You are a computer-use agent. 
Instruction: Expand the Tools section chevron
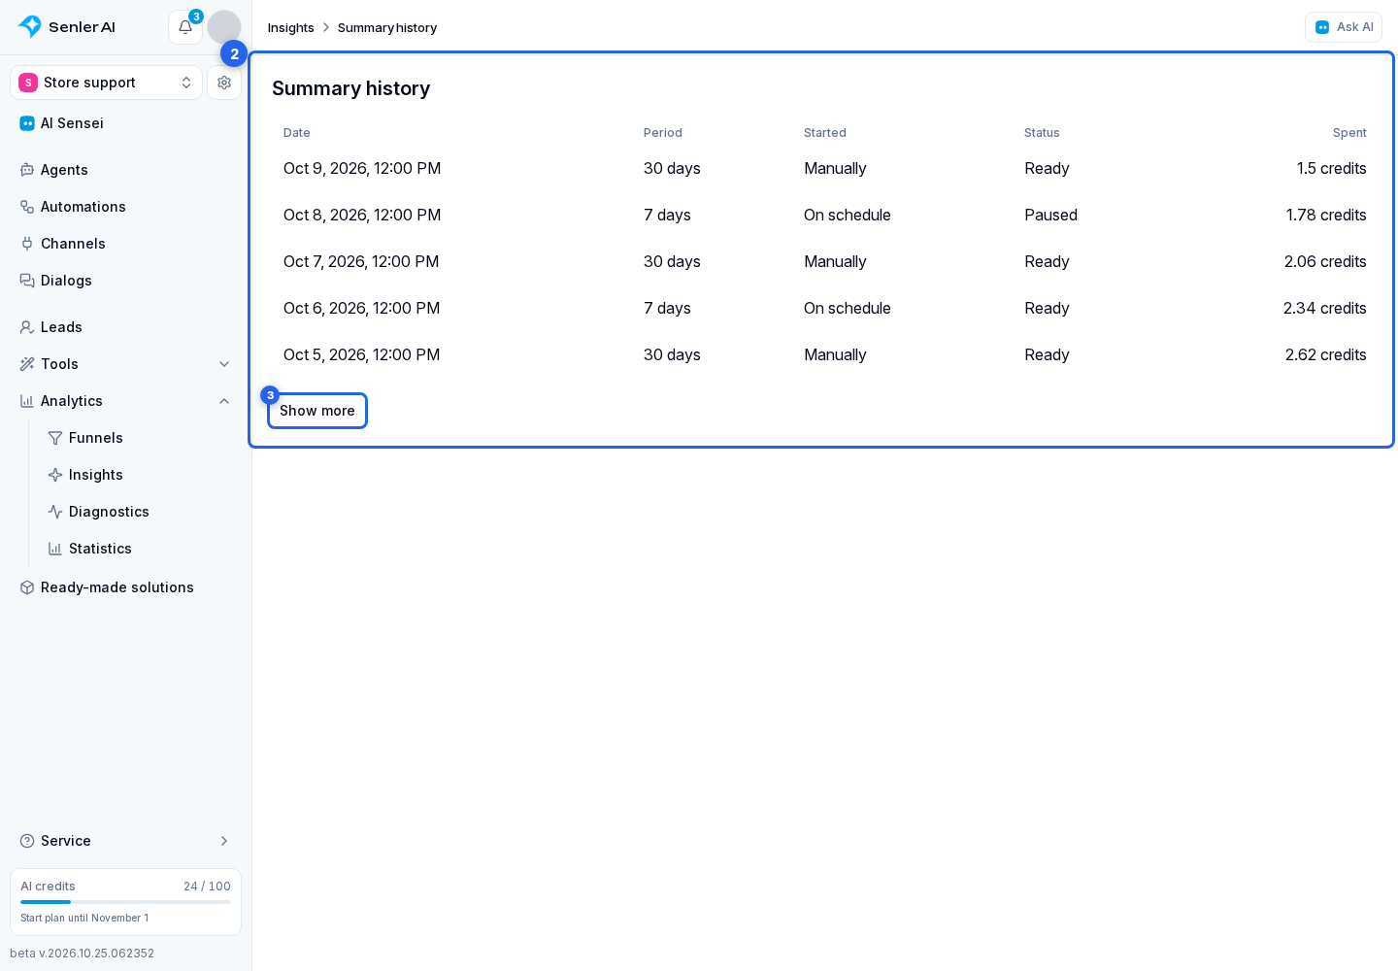tap(224, 364)
